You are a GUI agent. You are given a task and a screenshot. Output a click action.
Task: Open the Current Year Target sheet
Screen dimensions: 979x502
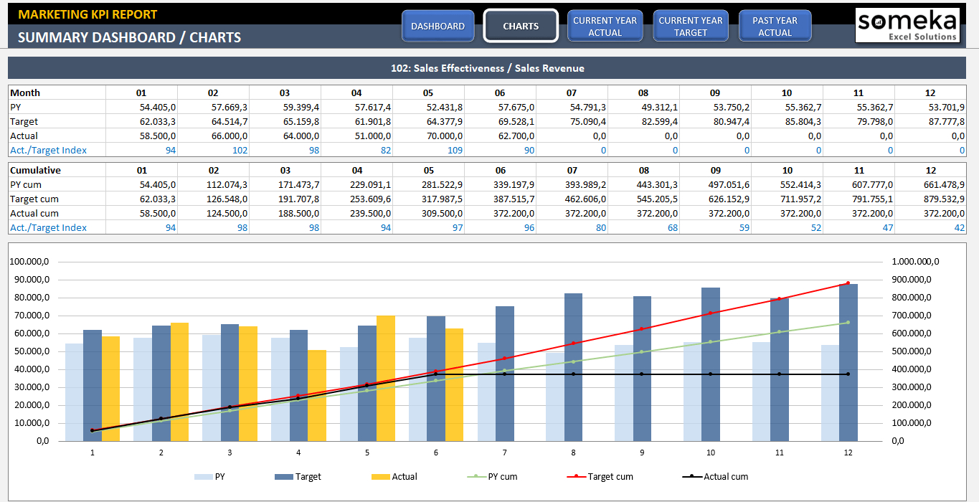click(x=690, y=26)
